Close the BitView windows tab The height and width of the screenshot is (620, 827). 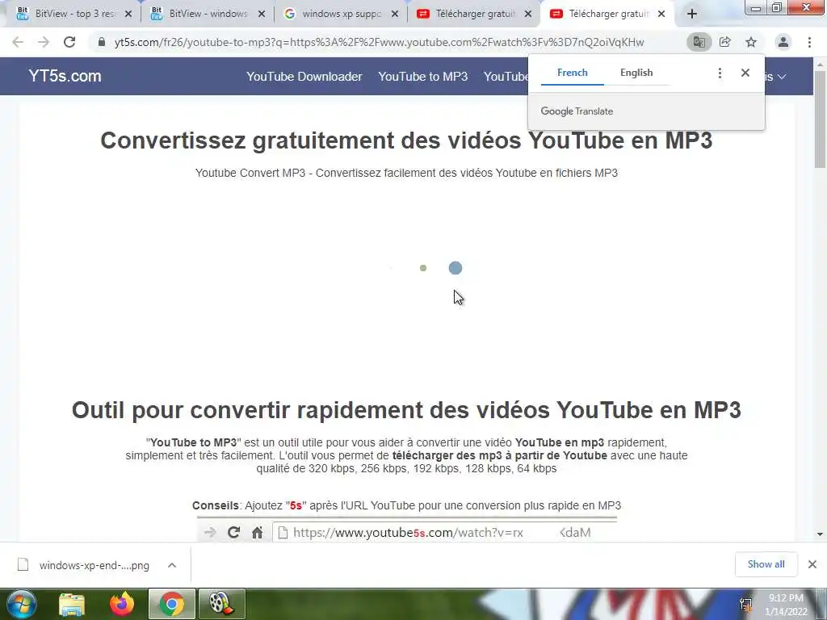[x=262, y=15]
